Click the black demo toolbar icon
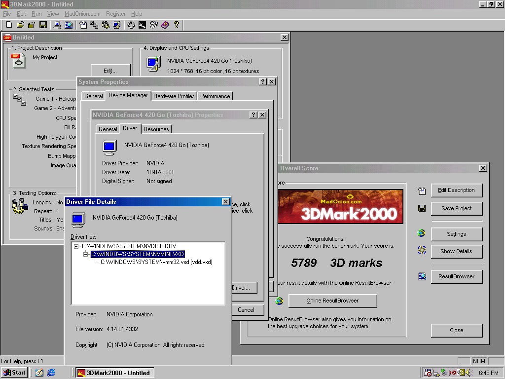505x379 pixels. pyautogui.click(x=143, y=25)
